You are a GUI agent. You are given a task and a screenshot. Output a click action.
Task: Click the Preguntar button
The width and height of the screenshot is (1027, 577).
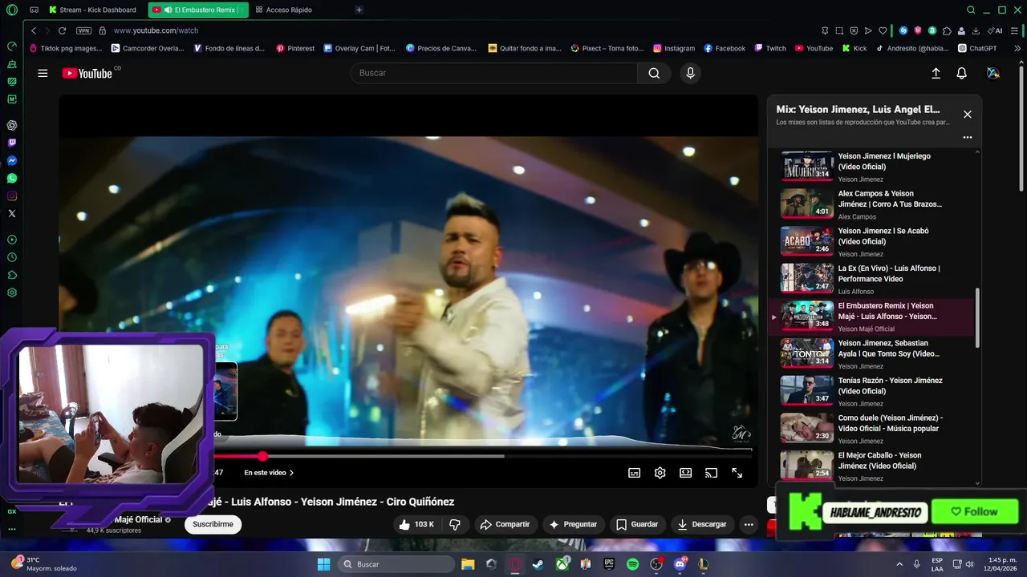point(572,524)
